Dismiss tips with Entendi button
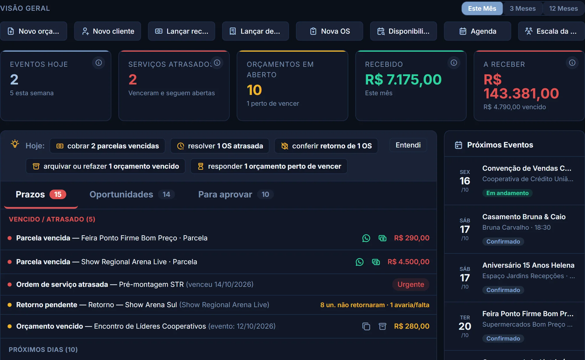Screen dimensions: 585x360 [408, 145]
